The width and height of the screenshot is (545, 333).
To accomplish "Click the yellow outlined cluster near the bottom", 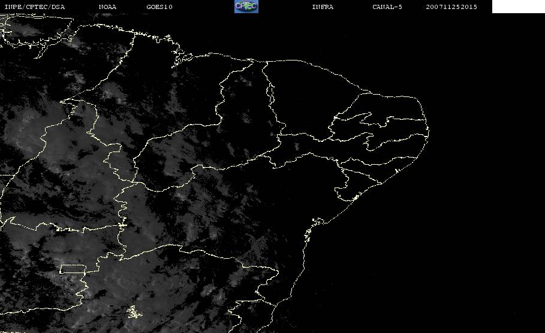I will tap(133, 312).
